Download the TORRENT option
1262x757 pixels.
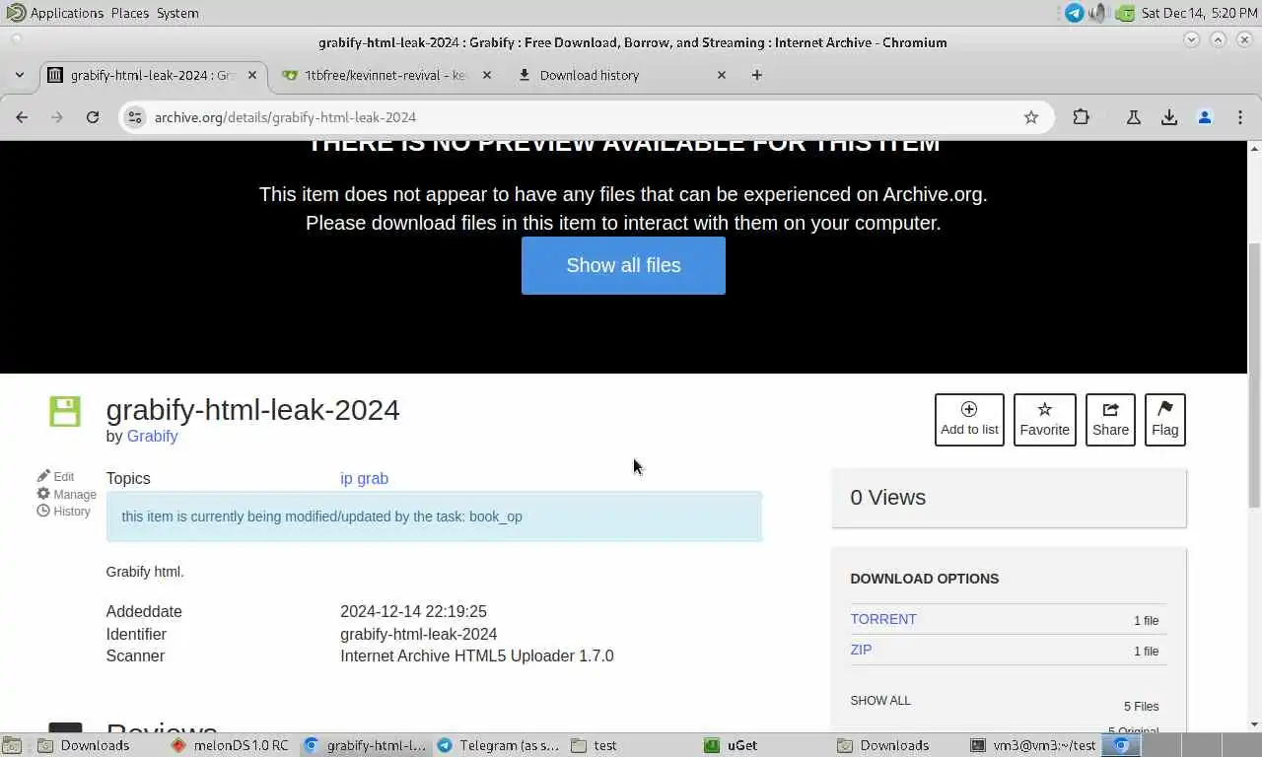point(883,619)
